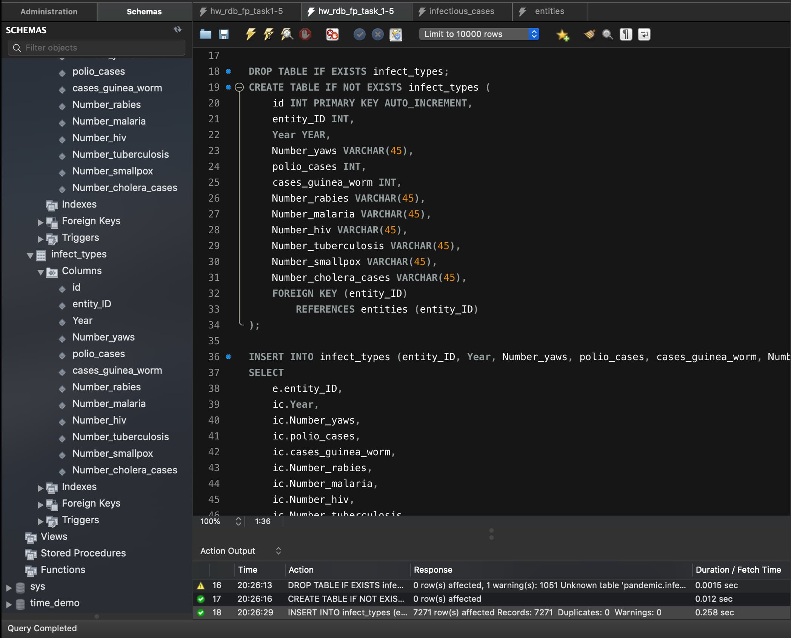Open the Administration tab

tap(49, 11)
